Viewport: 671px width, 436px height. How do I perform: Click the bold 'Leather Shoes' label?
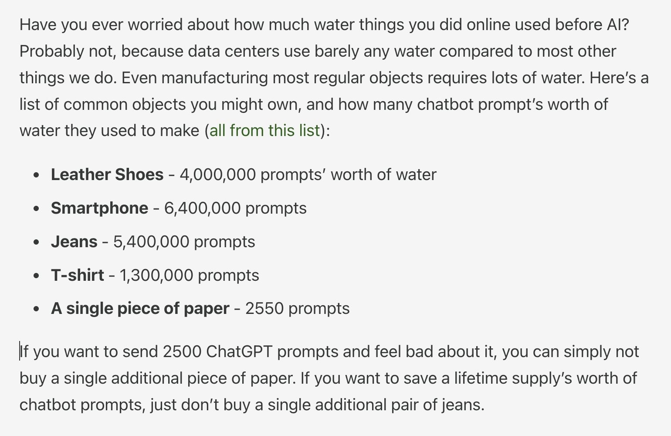coord(107,175)
